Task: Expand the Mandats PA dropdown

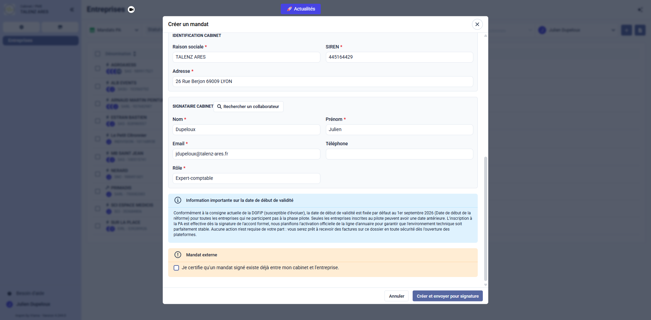Action: point(114,30)
